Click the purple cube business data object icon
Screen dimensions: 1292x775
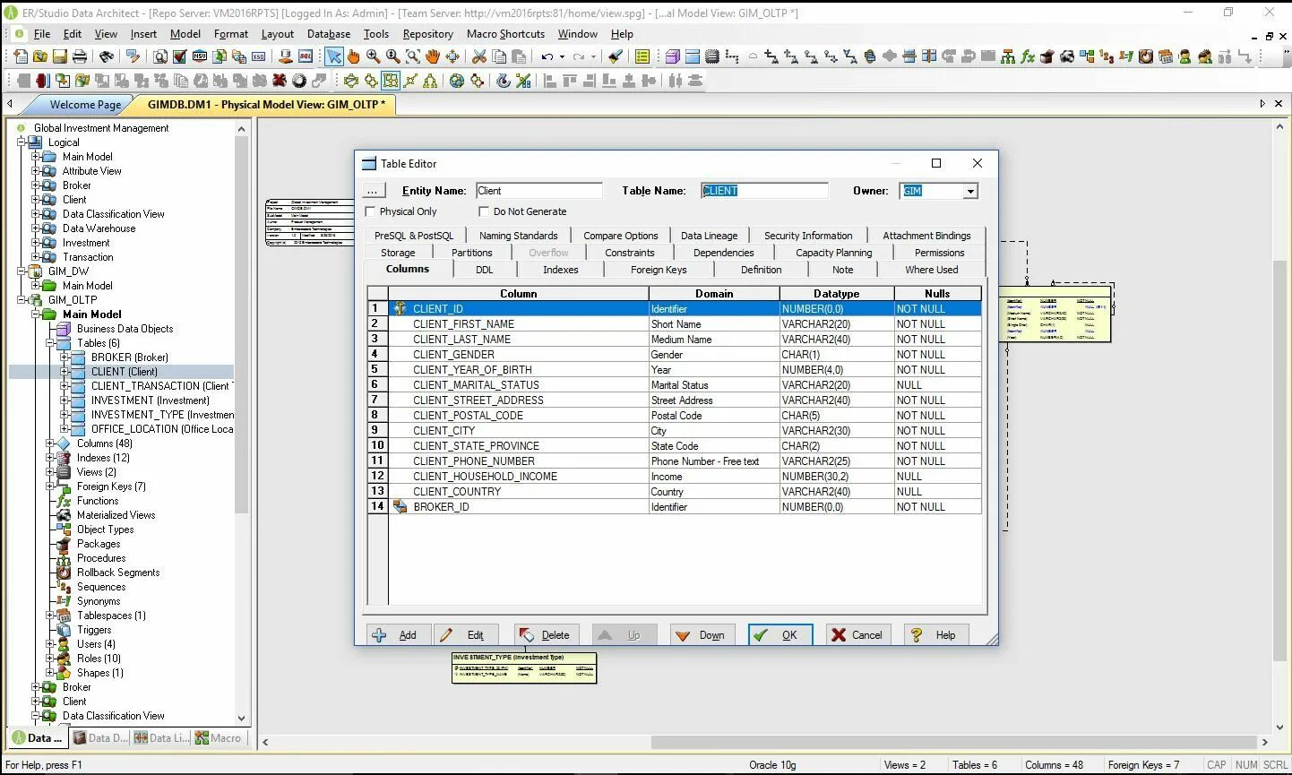(672, 56)
